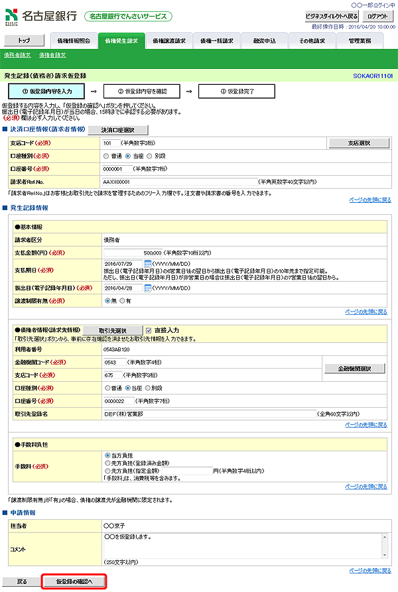Image resolution: width=398 pixels, height=592 pixels.
Task: Click step ①仮登録内容を入力 indicator
Action: (x=46, y=91)
